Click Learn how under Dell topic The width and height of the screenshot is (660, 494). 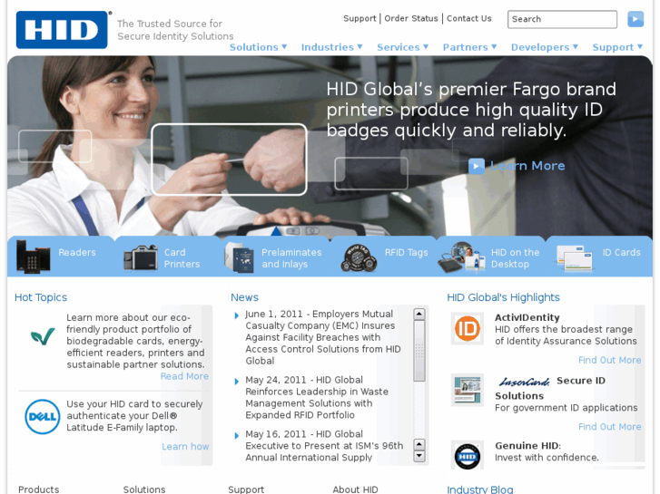[x=185, y=447]
